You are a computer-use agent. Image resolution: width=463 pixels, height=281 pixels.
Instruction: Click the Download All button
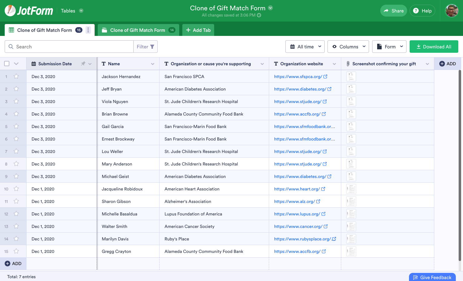(x=434, y=47)
